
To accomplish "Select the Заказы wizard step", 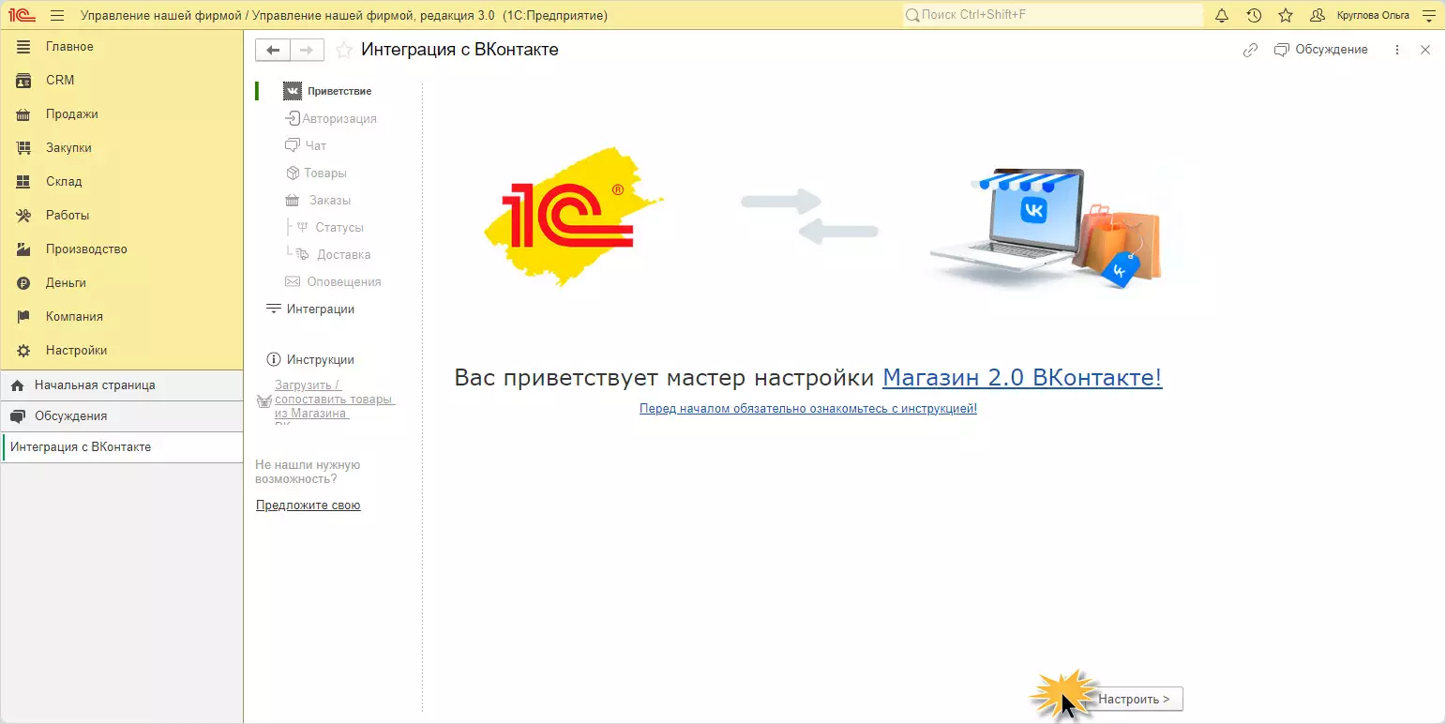I will click(318, 201).
